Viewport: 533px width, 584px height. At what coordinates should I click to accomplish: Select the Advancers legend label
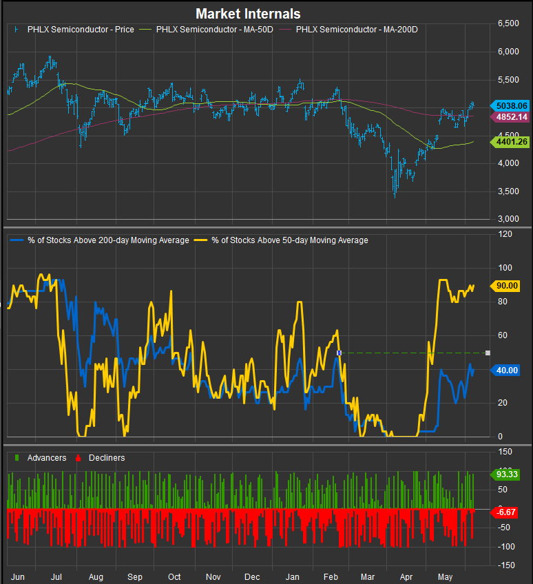point(47,458)
